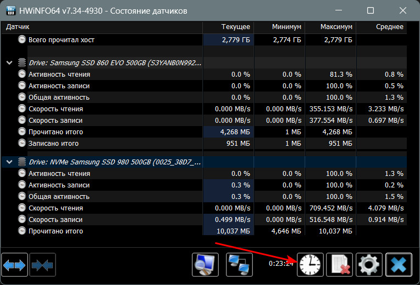Open the remote computers network icon

(x=239, y=265)
